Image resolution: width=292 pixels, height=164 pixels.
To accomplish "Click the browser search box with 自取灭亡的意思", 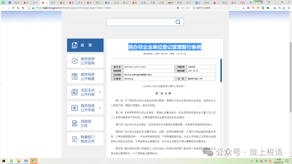I will pos(216,8).
